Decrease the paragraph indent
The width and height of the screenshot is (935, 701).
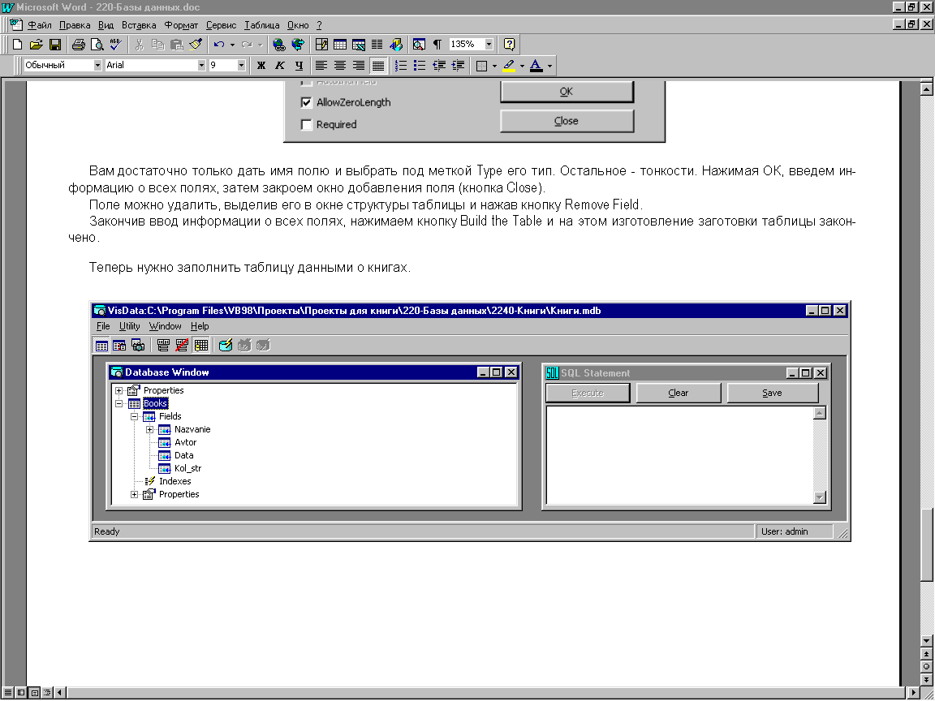439,66
